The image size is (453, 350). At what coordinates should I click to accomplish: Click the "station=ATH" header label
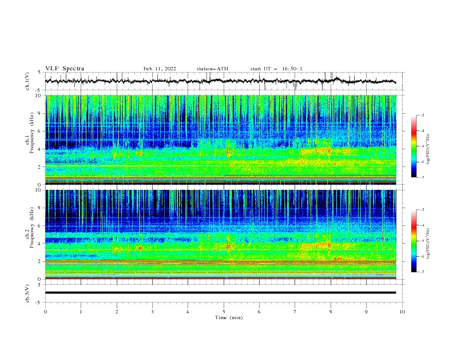(212, 69)
